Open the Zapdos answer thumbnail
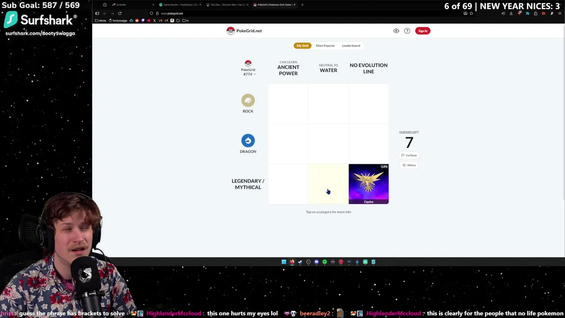 click(369, 184)
